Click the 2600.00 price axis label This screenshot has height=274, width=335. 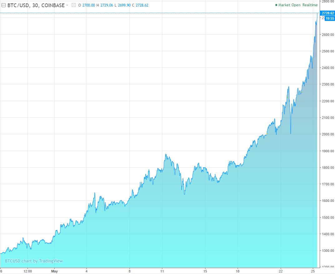(328, 35)
